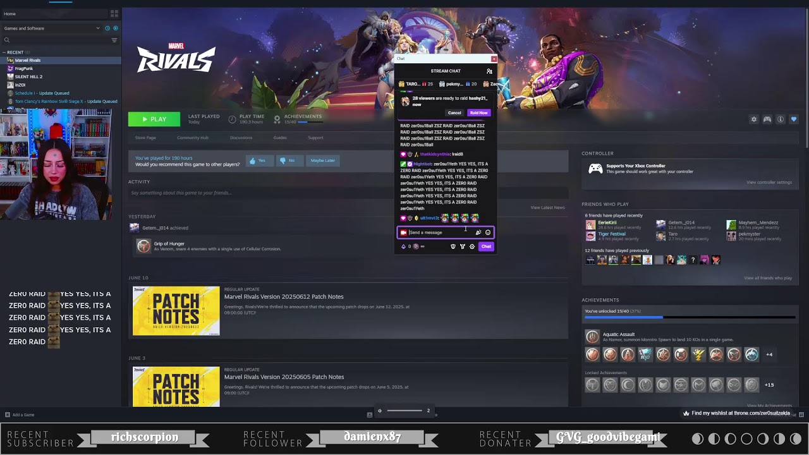Open friend EerieKirii's profile
Screen dimensions: 809x455
coord(613,224)
